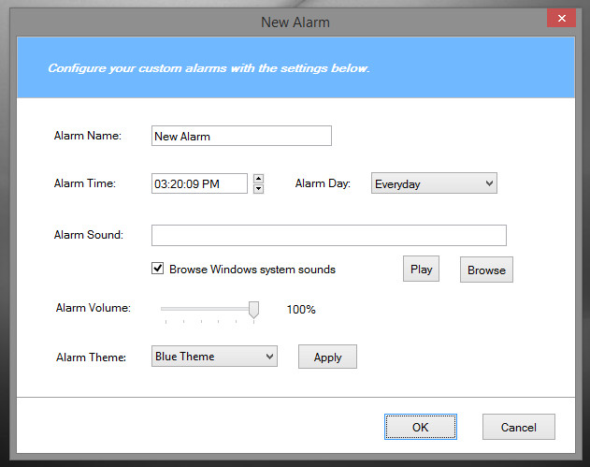This screenshot has height=467, width=590.
Task: Open the Alarm Day dropdown showing Everyday
Action: [x=434, y=183]
